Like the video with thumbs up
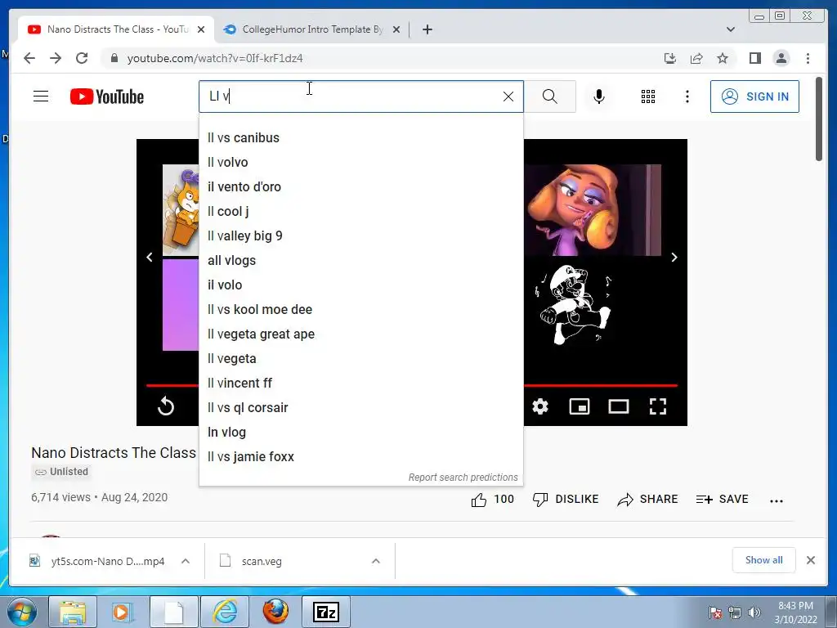Screen dimensions: 837x628 (x=492, y=500)
